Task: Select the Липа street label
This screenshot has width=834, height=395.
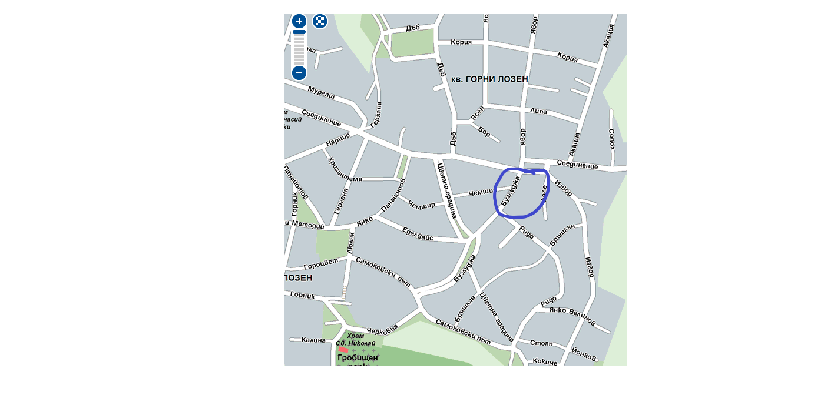Action: pos(538,111)
